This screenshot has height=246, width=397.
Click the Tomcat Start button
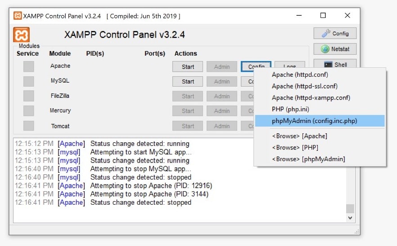point(188,126)
